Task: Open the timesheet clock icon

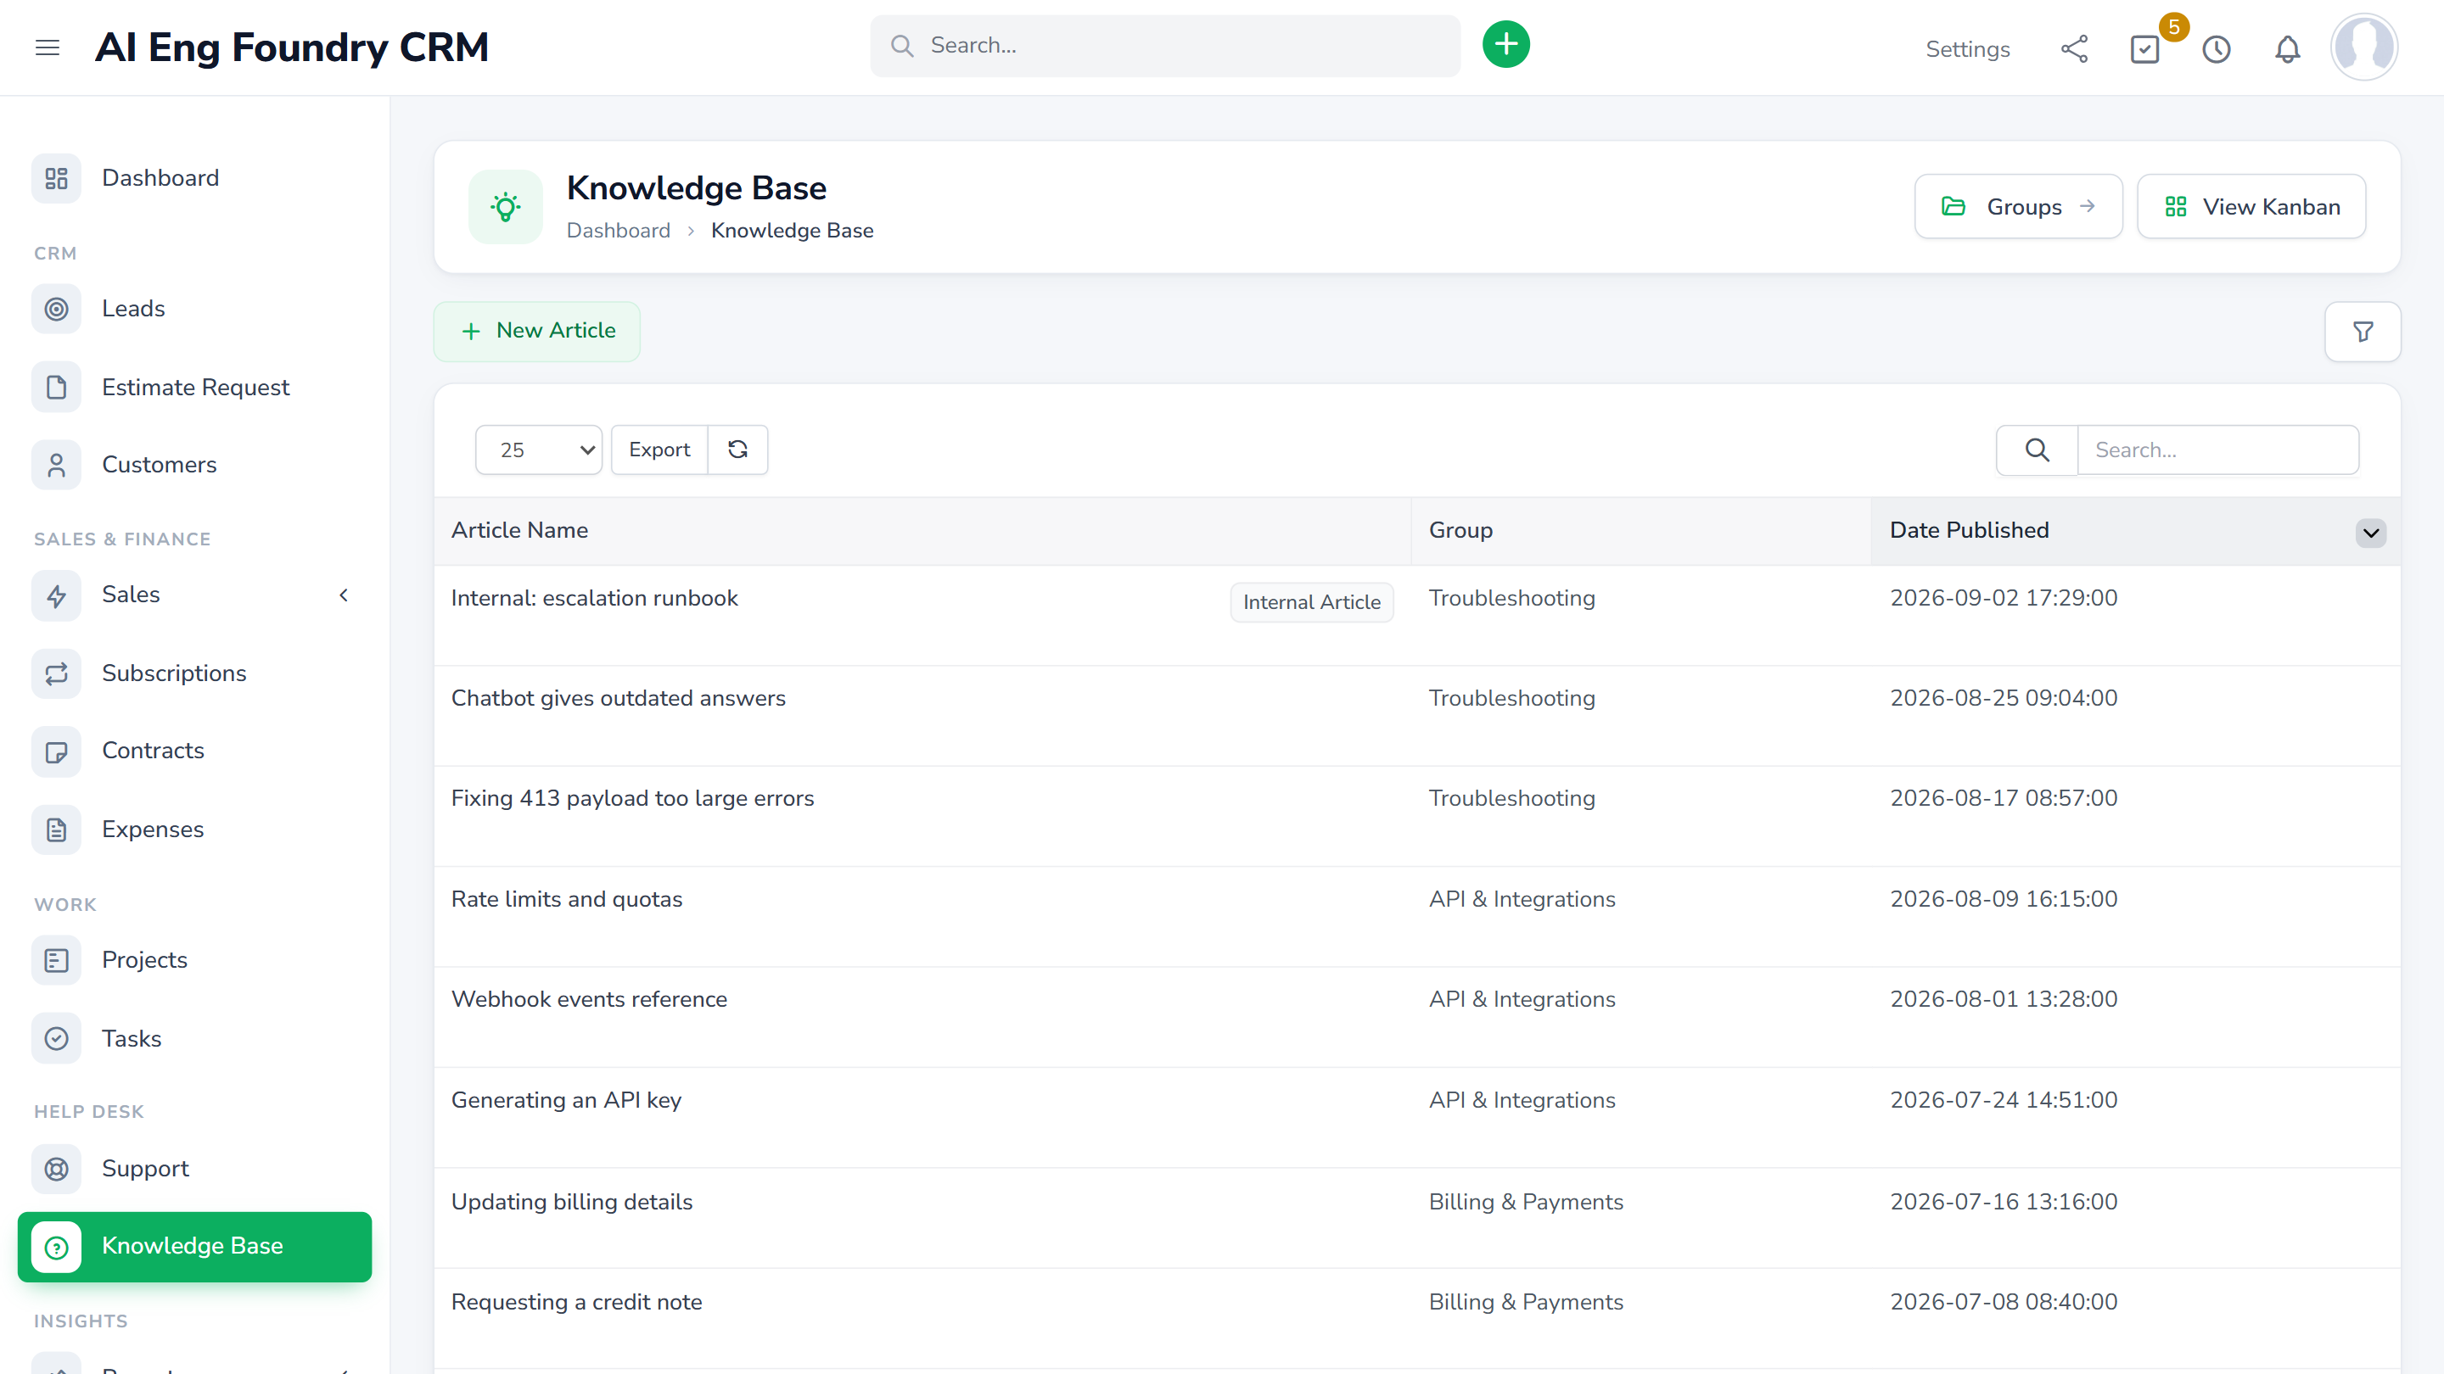Action: (x=2217, y=49)
